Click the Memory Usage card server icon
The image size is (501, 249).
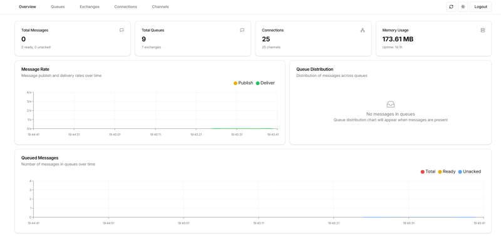click(x=483, y=30)
